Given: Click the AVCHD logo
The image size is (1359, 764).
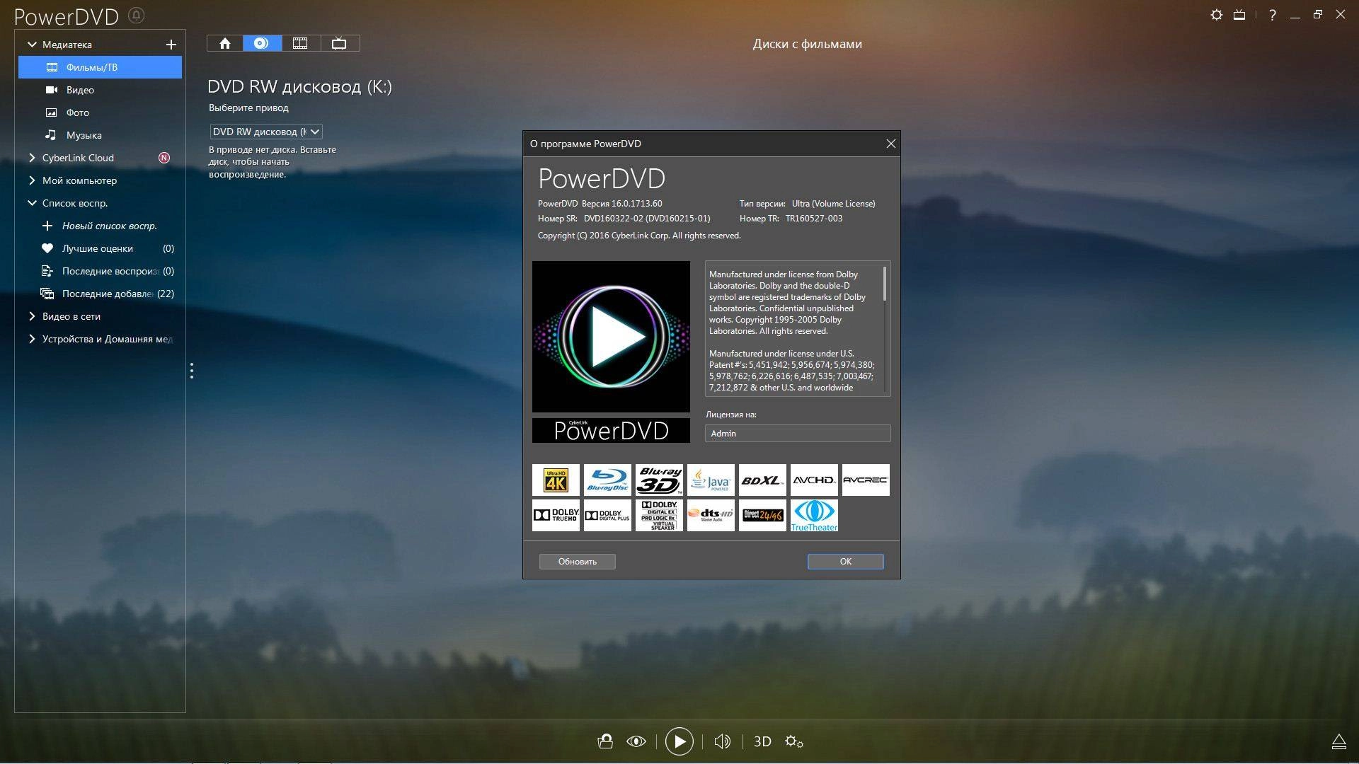Looking at the screenshot, I should coord(814,480).
